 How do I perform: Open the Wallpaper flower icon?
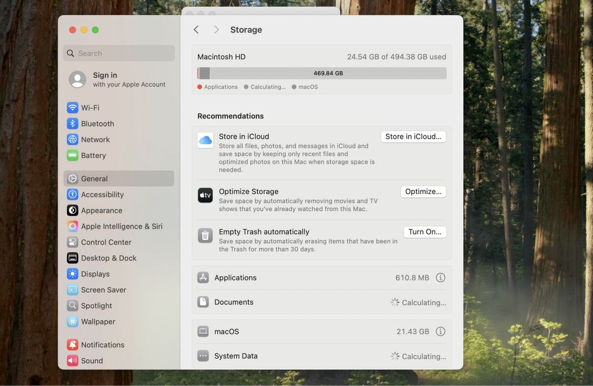coord(72,321)
